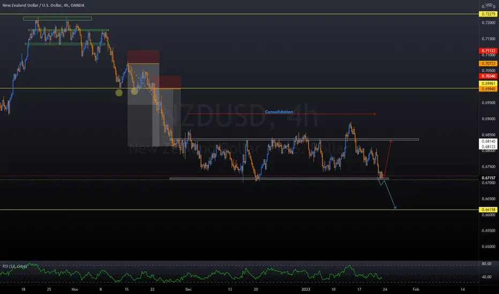
Task: Click the 0.69500 price axis tick
Action: coord(488,103)
